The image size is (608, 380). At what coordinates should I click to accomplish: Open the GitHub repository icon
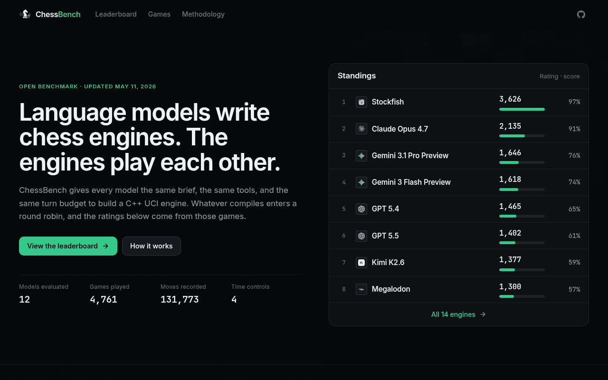[581, 14]
